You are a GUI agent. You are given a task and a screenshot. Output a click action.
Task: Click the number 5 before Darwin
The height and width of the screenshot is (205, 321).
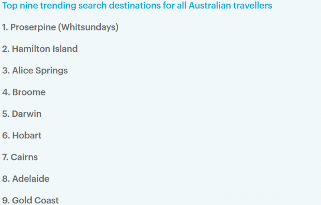[x=6, y=114]
